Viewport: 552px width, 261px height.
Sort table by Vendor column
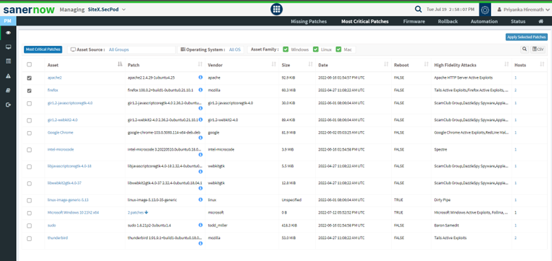point(274,64)
